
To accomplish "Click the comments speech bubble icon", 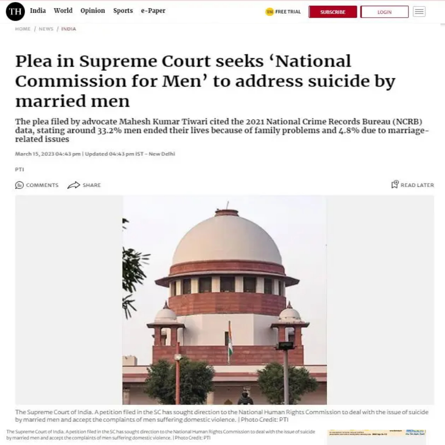I will coord(19,185).
